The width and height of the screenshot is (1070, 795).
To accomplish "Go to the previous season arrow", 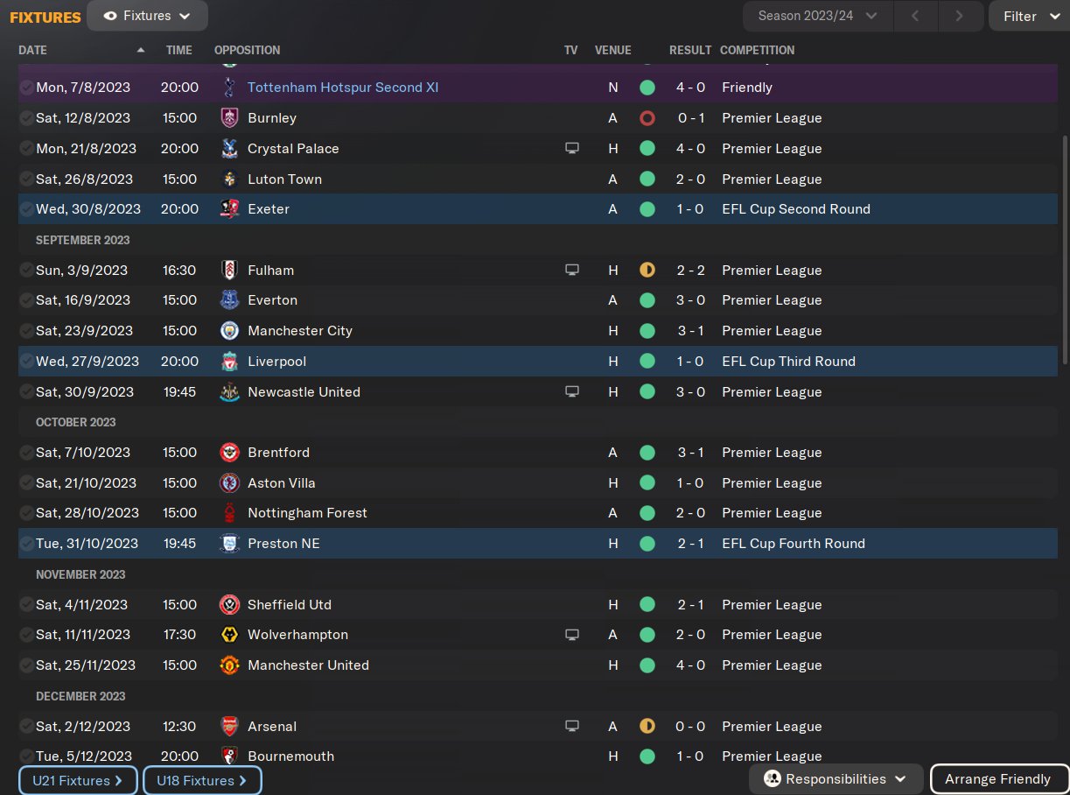I will 915,16.
